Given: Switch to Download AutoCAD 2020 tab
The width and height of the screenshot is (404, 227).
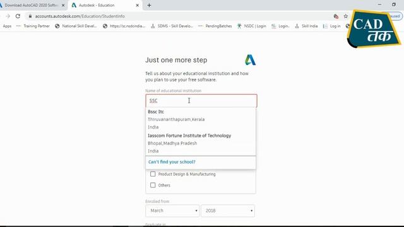Looking at the screenshot, I should click(x=32, y=5).
